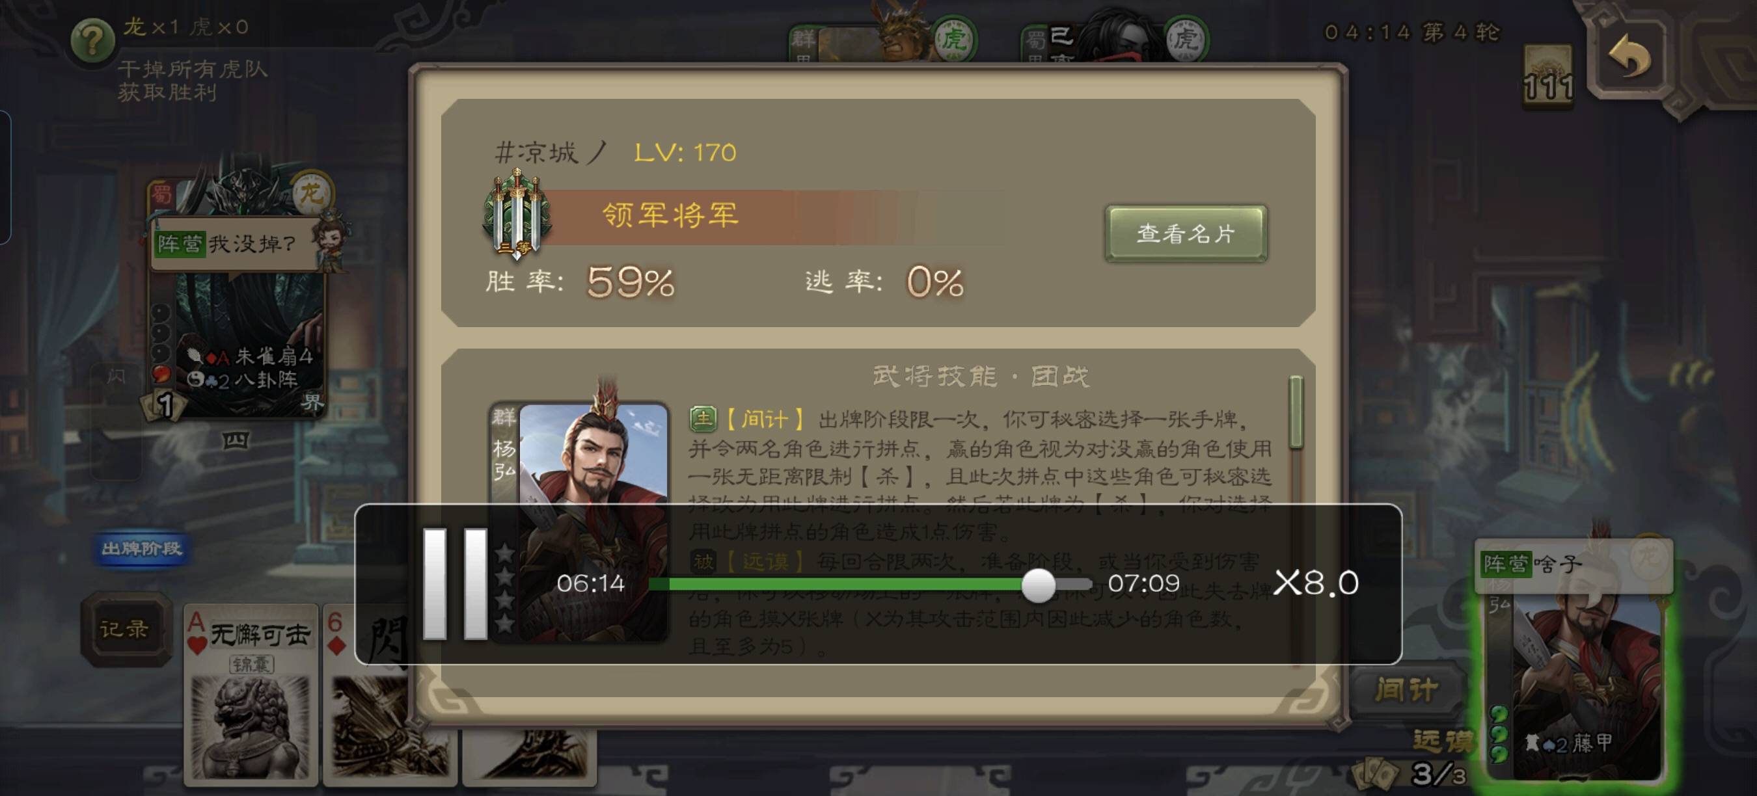Change the X8.0 playback speed
The width and height of the screenshot is (1757, 796).
pyautogui.click(x=1316, y=583)
